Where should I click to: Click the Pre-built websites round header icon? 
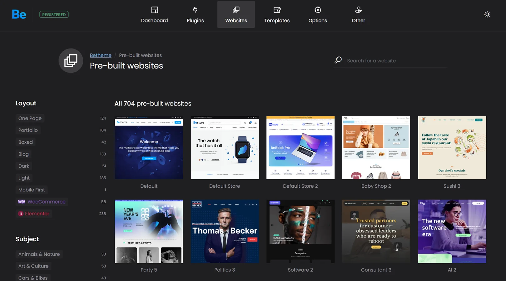pyautogui.click(x=71, y=61)
